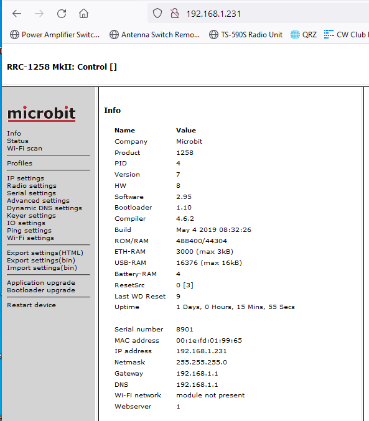Open Radio settings in the sidebar
This screenshot has height=421, width=369.
tap(32, 186)
